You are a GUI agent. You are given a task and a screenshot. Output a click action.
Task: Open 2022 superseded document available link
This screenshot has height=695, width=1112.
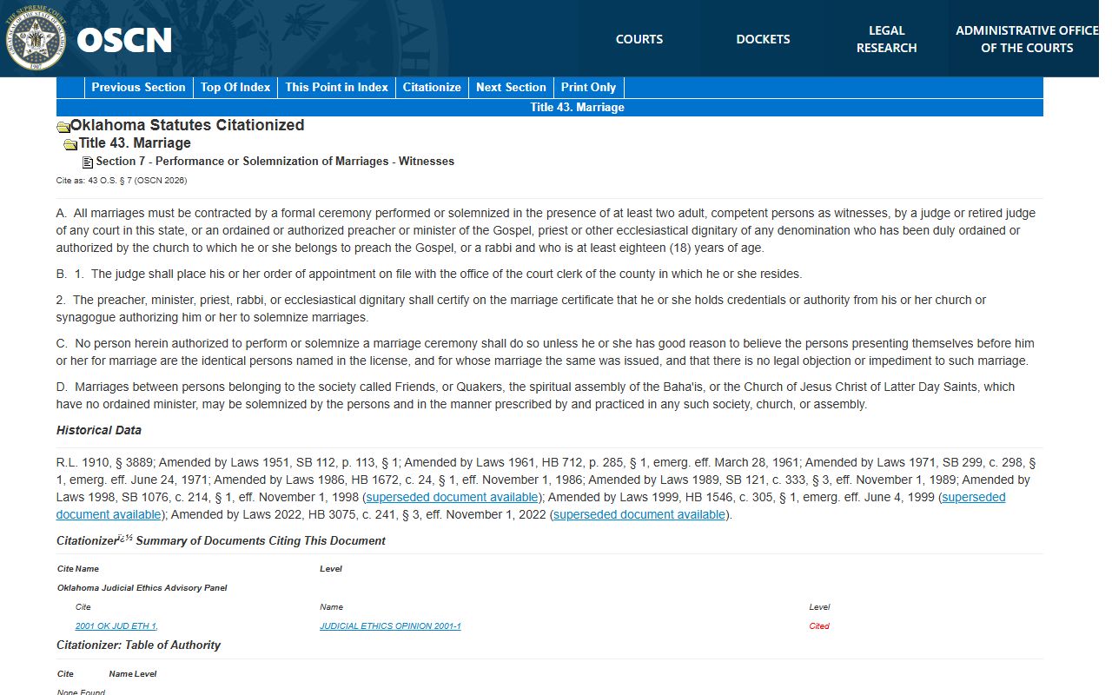tap(639, 515)
